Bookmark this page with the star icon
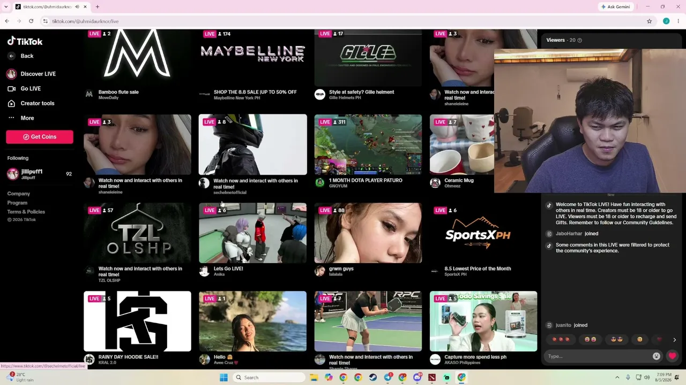This screenshot has height=385, width=686. pyautogui.click(x=650, y=21)
